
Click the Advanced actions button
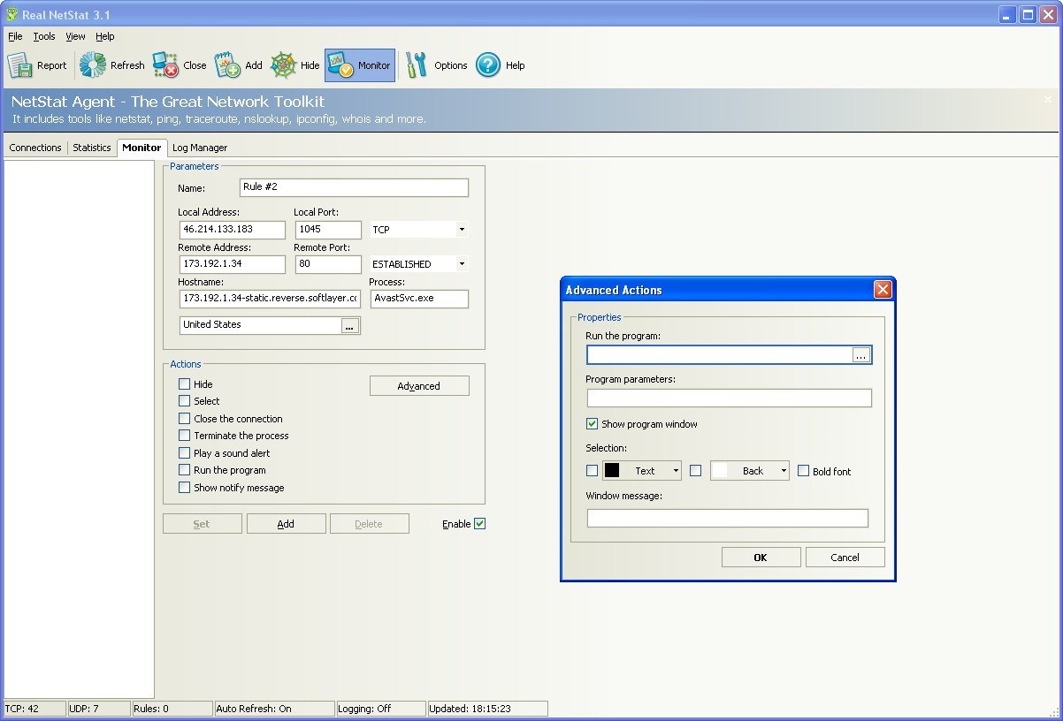pyautogui.click(x=419, y=385)
